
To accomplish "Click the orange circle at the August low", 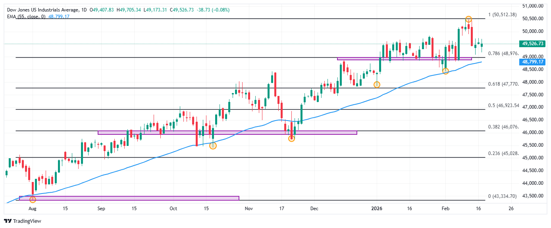I will click(x=33, y=199).
